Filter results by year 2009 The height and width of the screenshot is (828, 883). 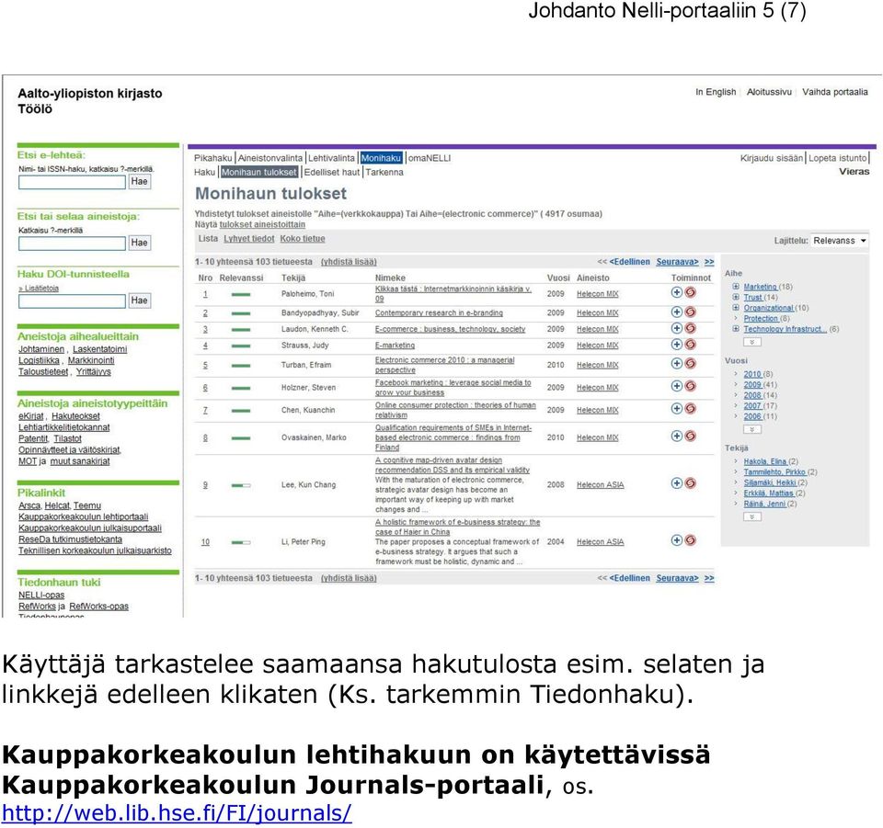pyautogui.click(x=752, y=385)
